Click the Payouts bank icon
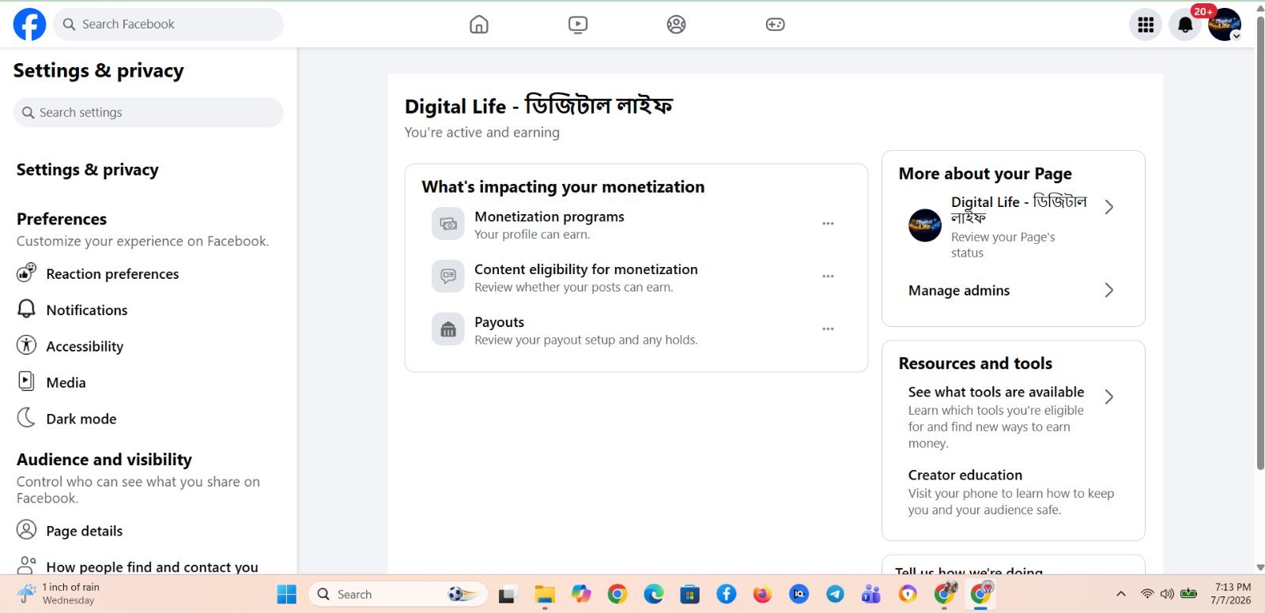This screenshot has width=1265, height=613. (x=448, y=330)
